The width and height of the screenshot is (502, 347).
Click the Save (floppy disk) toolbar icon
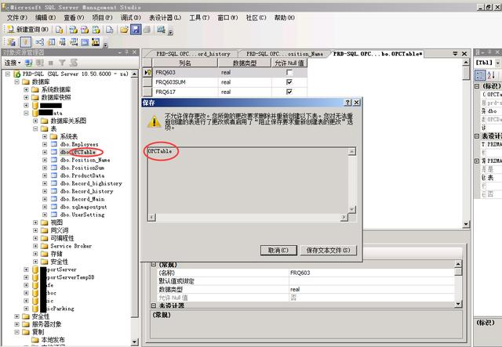(x=136, y=30)
